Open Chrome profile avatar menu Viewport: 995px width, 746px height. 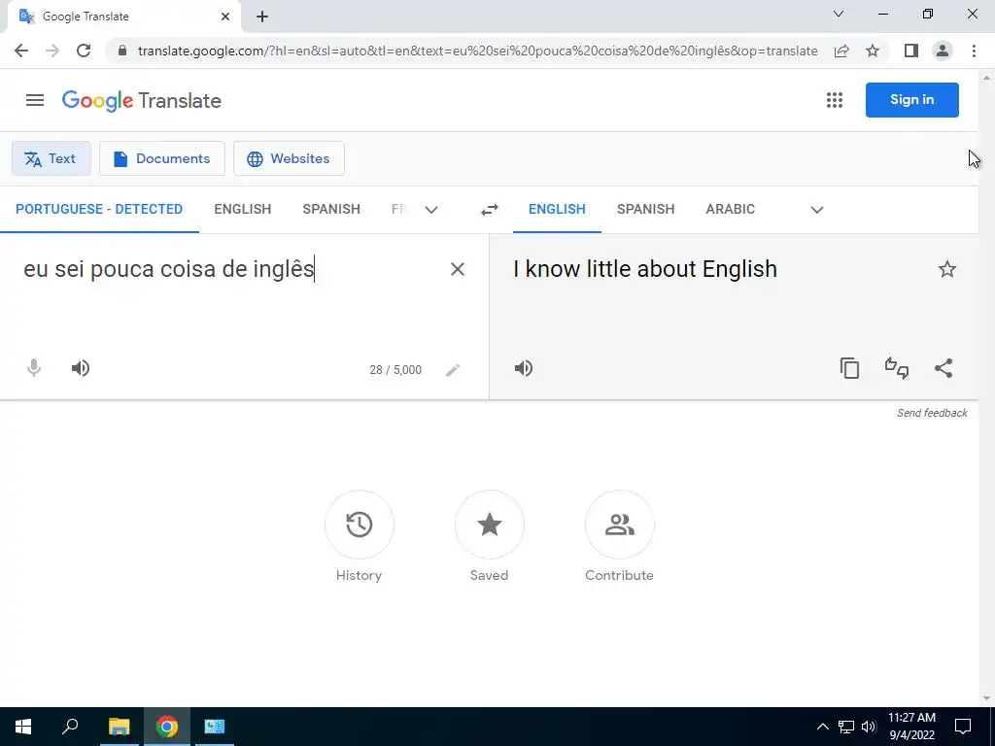coord(943,51)
